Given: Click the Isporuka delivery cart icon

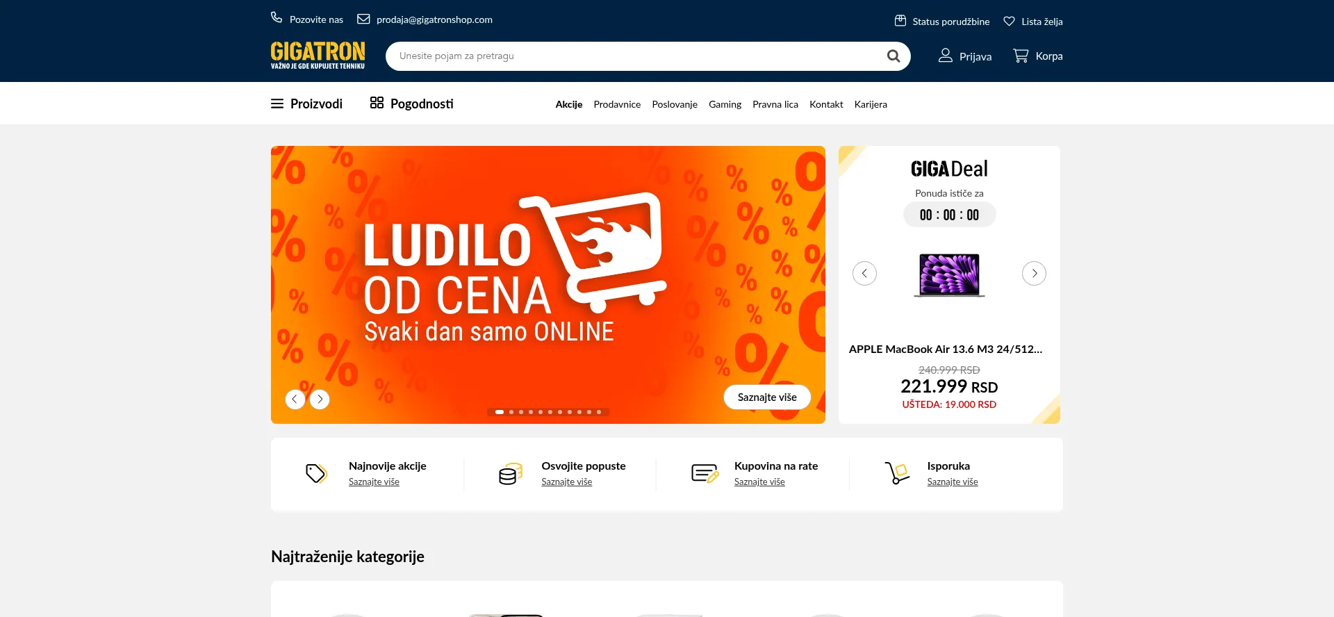Looking at the screenshot, I should [897, 473].
